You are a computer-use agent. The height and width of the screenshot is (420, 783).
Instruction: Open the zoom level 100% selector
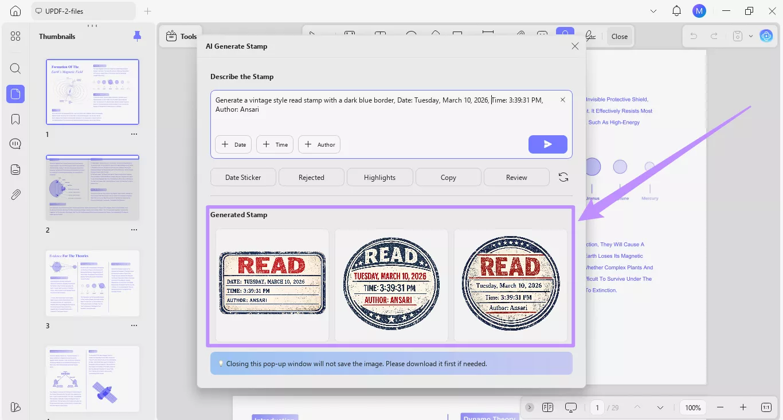(693, 407)
